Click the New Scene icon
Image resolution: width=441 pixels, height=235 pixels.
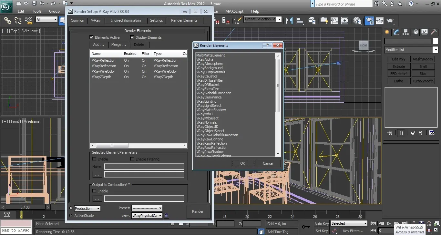tap(19, 4)
